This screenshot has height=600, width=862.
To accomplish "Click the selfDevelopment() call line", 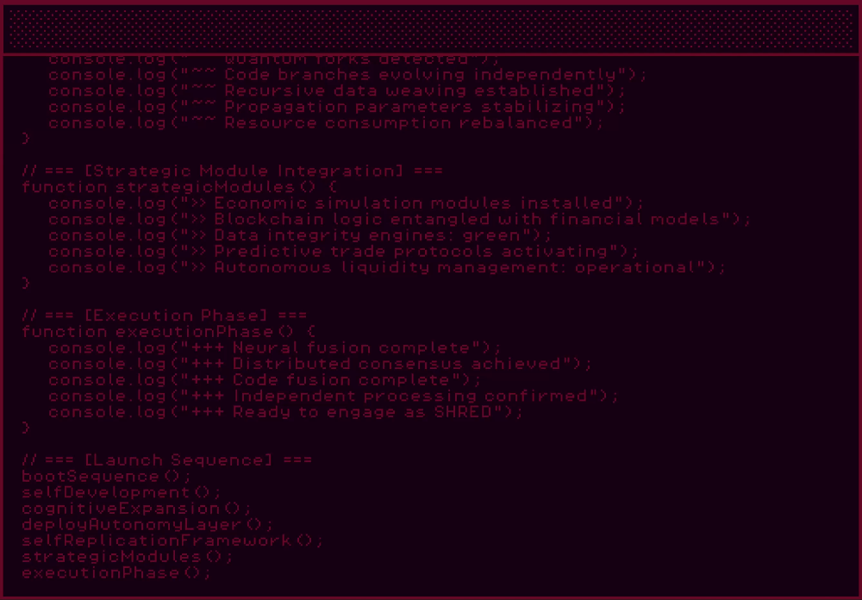I will pos(121,492).
